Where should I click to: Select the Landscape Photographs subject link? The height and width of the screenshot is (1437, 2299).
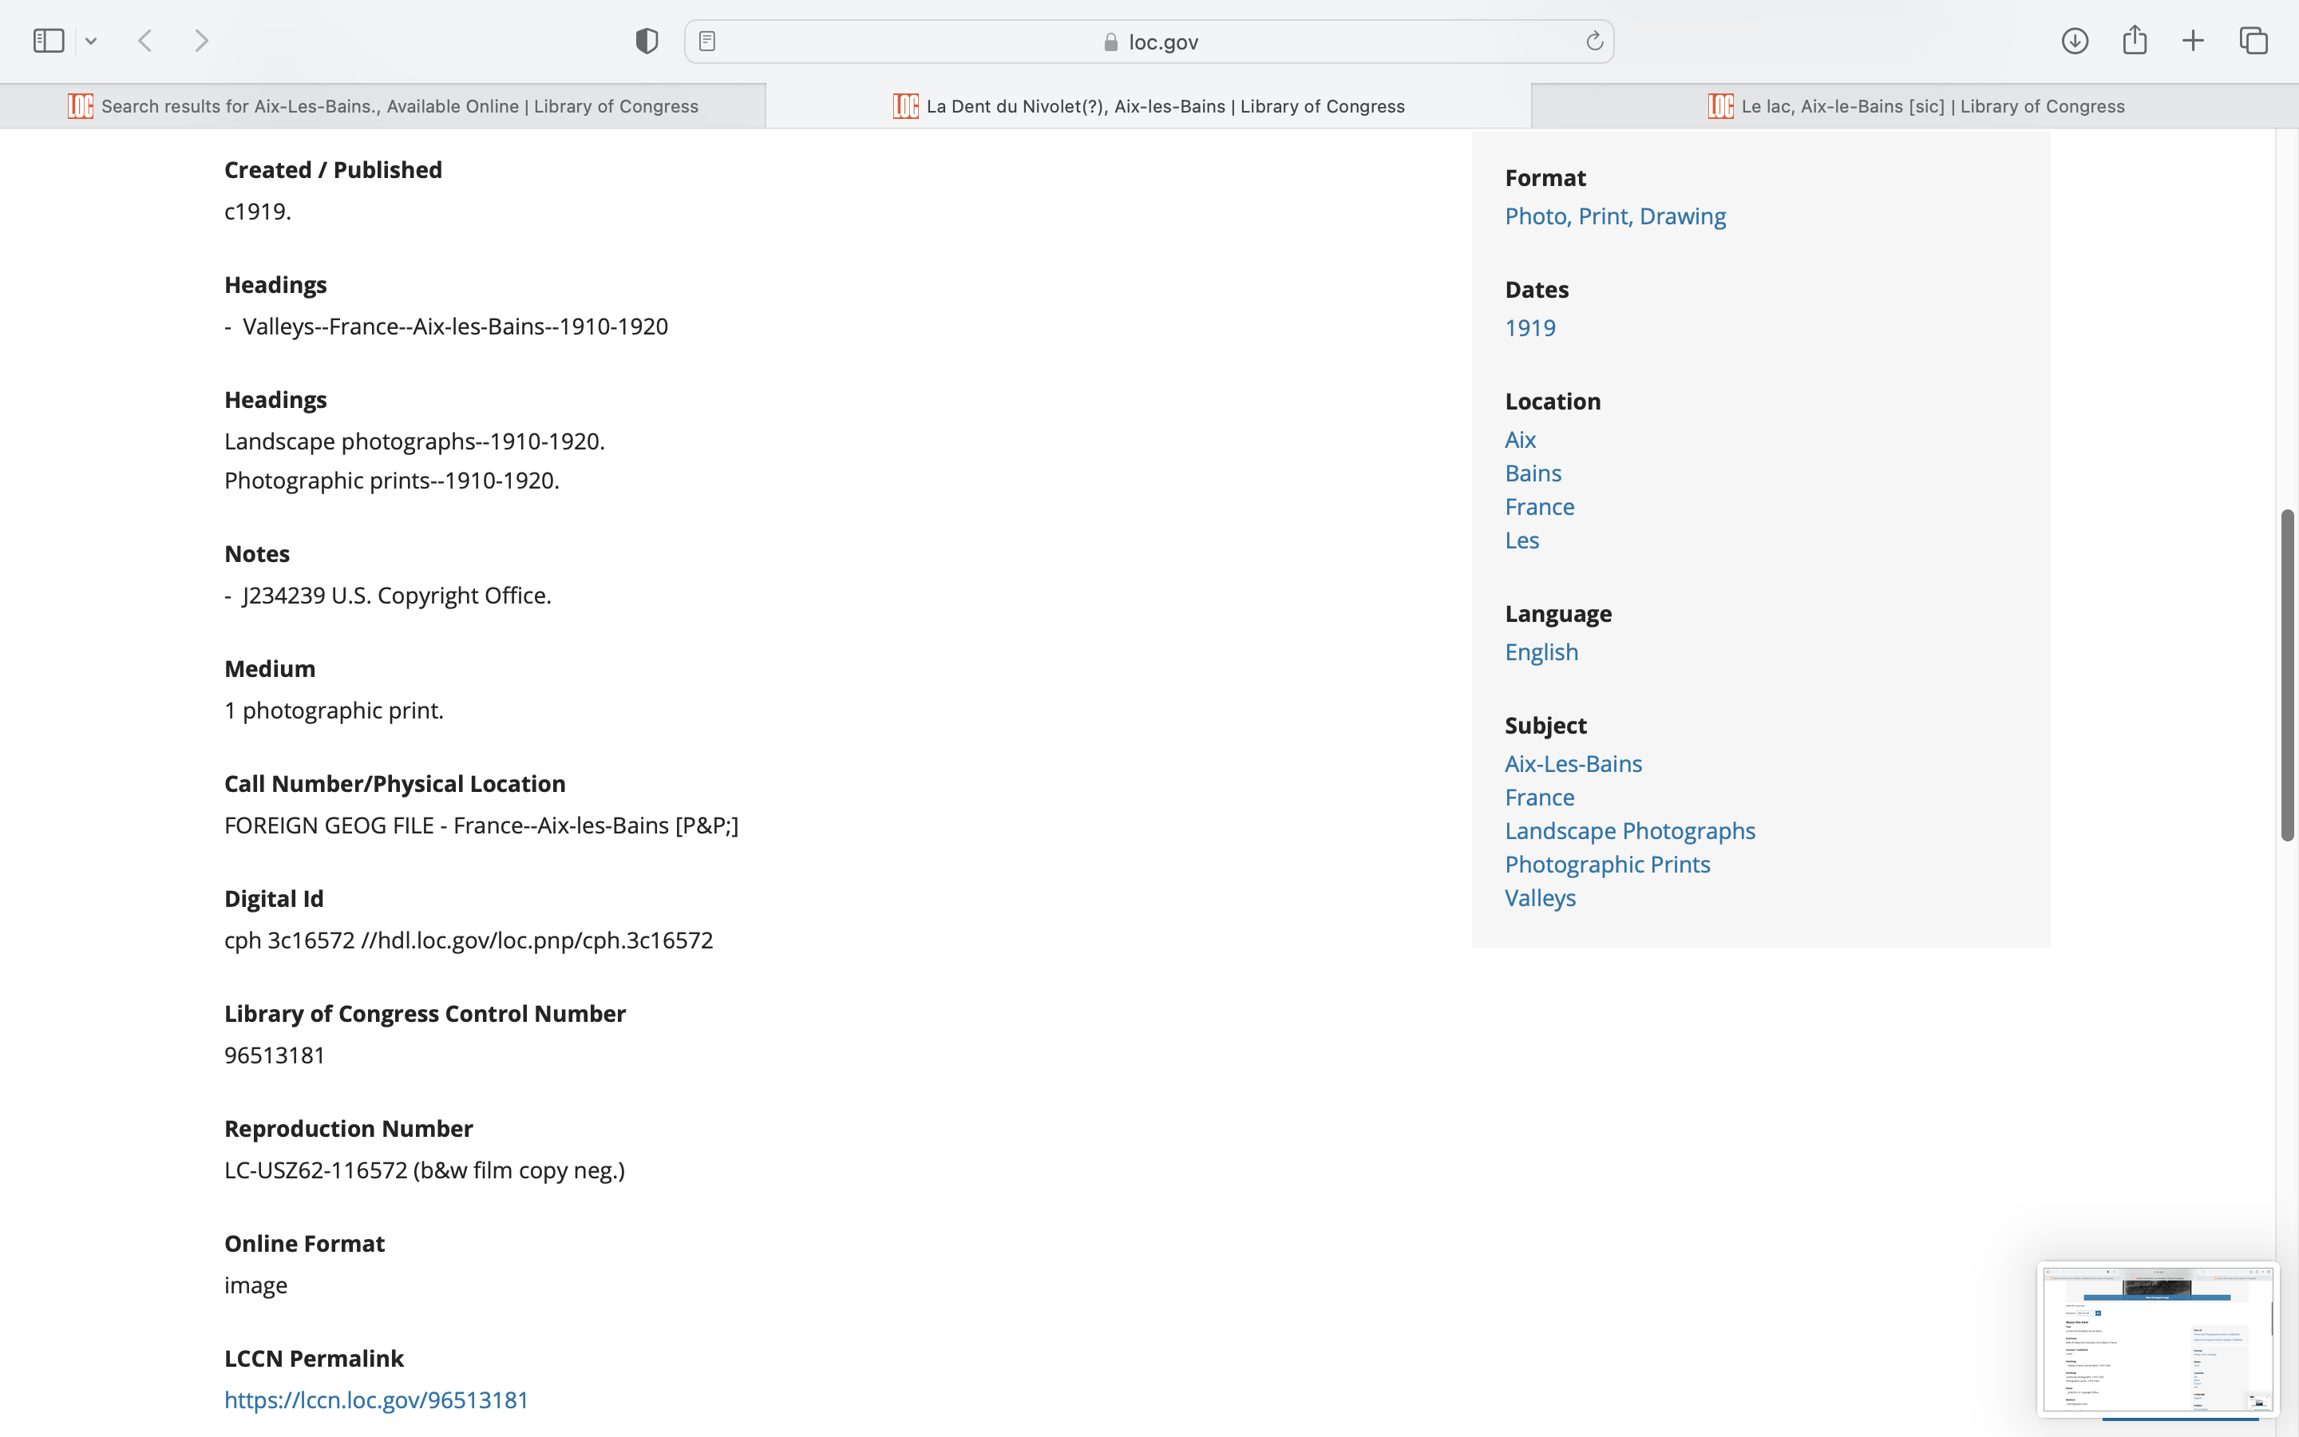(1629, 830)
